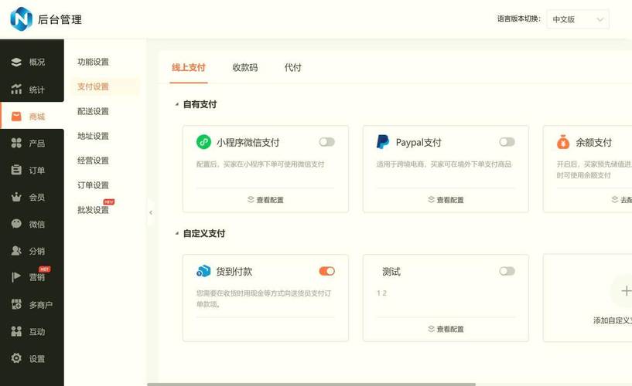Click the 小程序微信支付 card title
This screenshot has height=386, width=632.
[248, 142]
